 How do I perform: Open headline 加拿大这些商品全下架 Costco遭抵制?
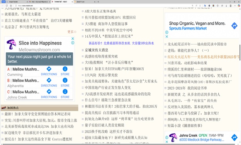[x=38, y=139]
